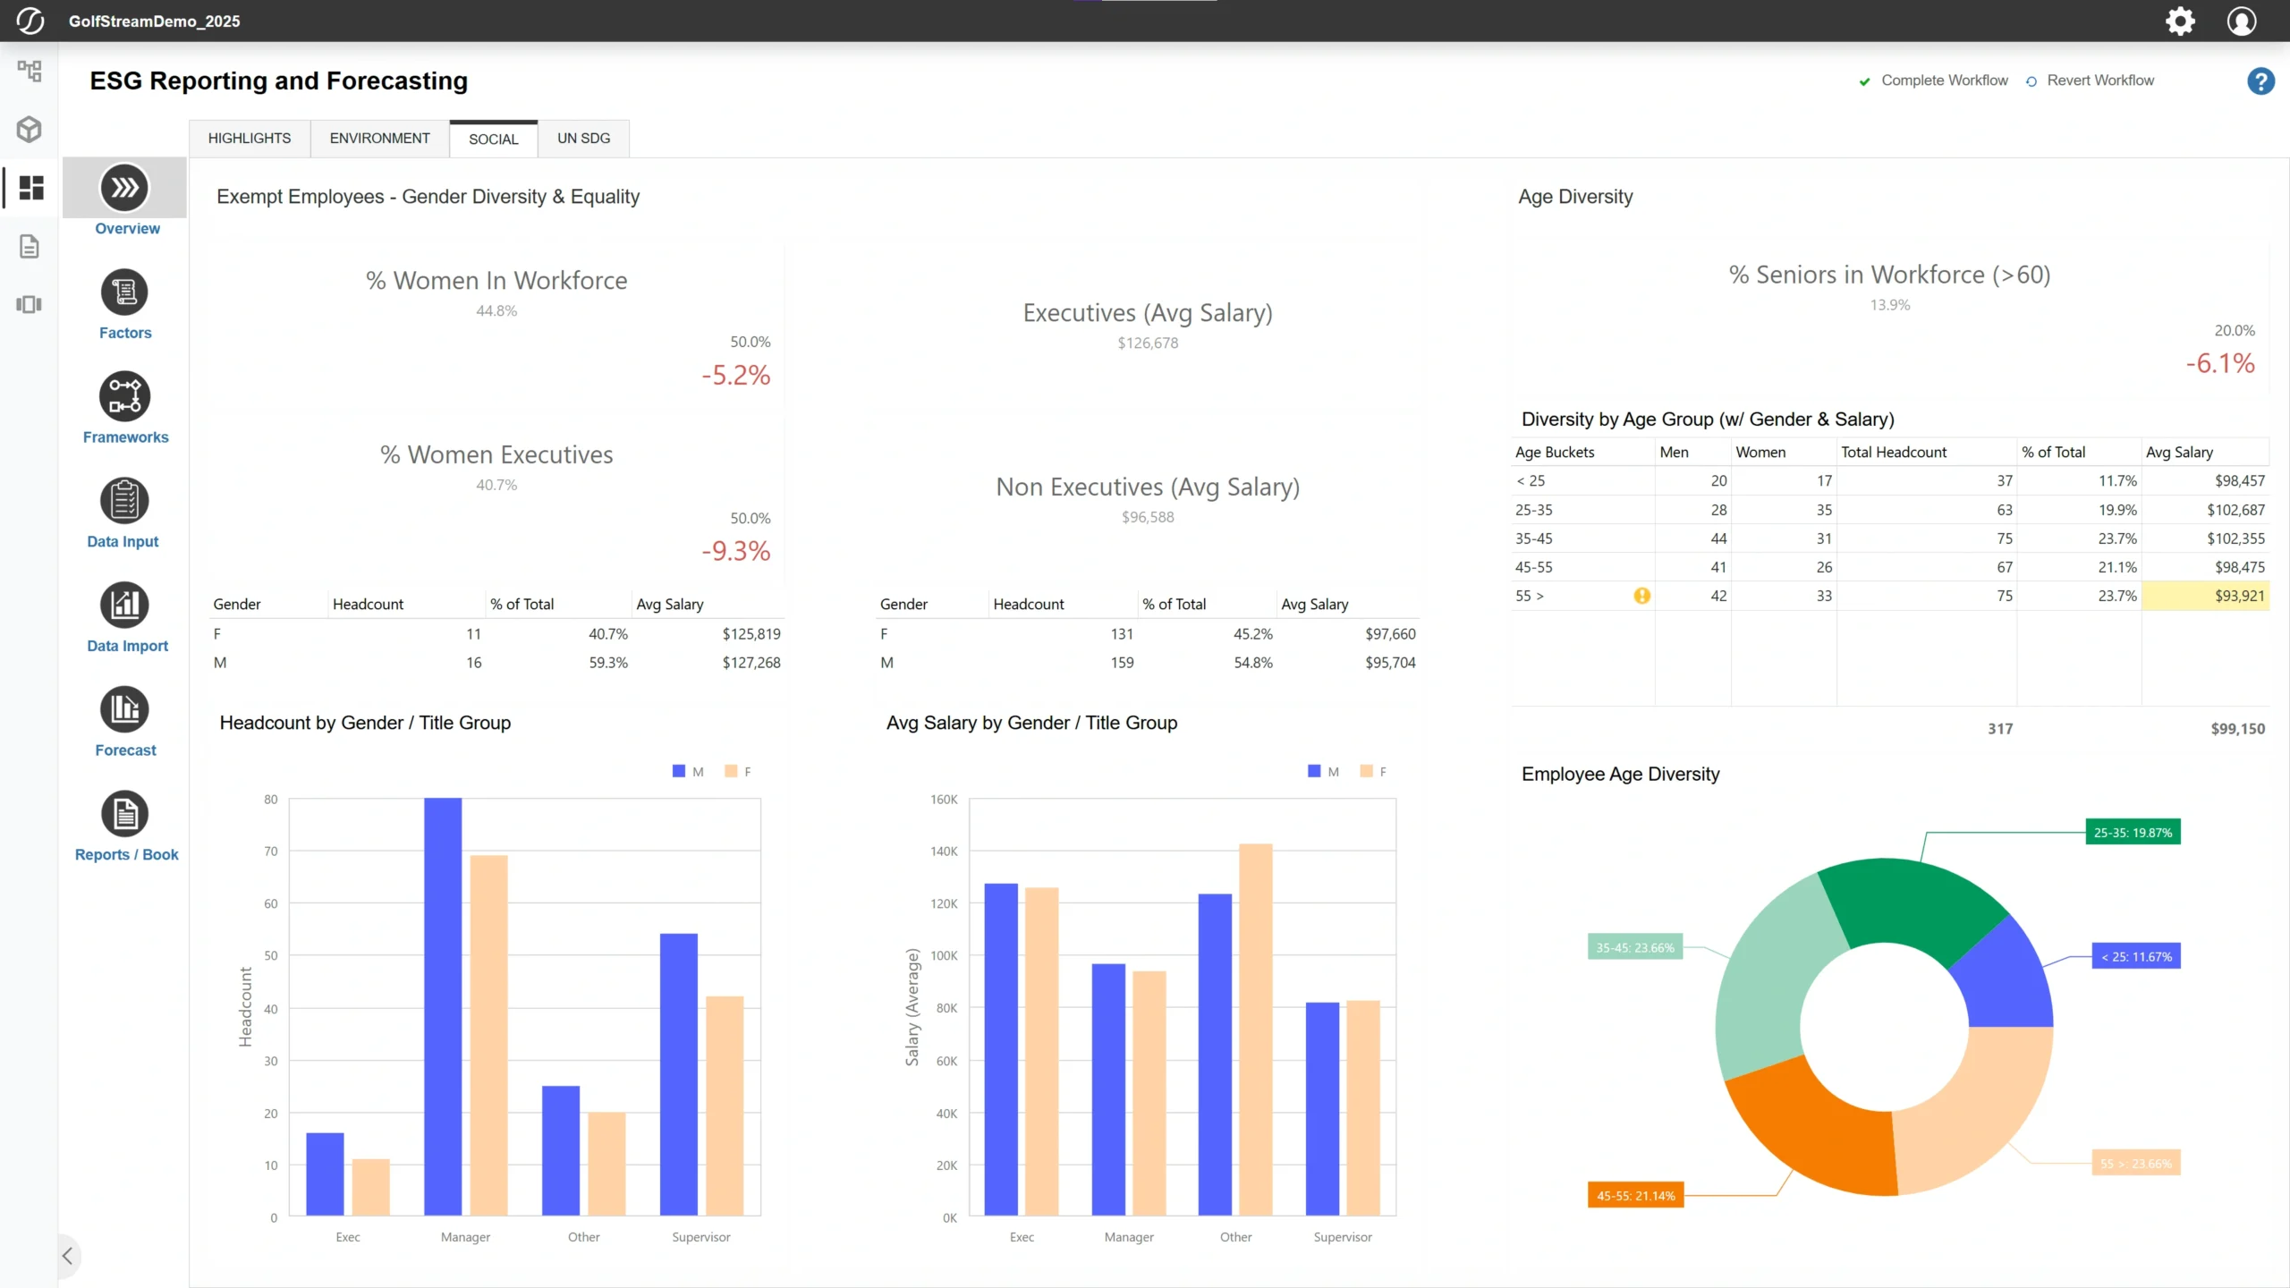
Task: Click the document icon below the dashboard icon
Action: point(30,246)
